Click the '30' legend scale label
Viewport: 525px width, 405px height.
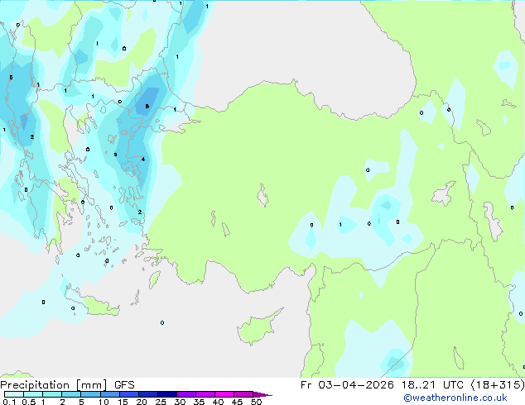tap(181, 402)
